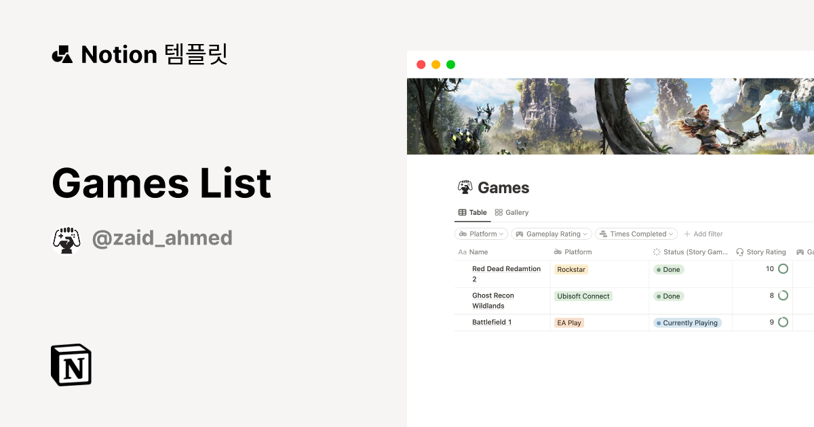Open the @zaid_ahmed link
This screenshot has width=814, height=427.
pos(163,237)
